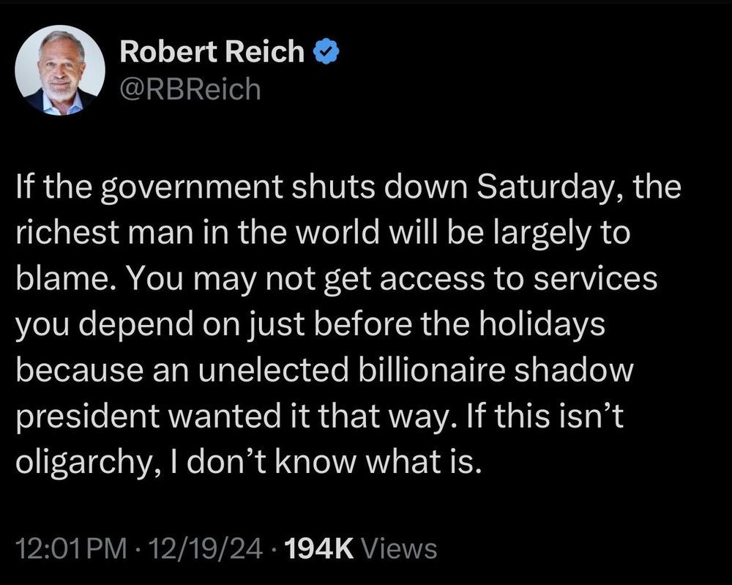The image size is (732, 585).
Task: Click the word 'president' in the tweet
Action: pos(87,417)
